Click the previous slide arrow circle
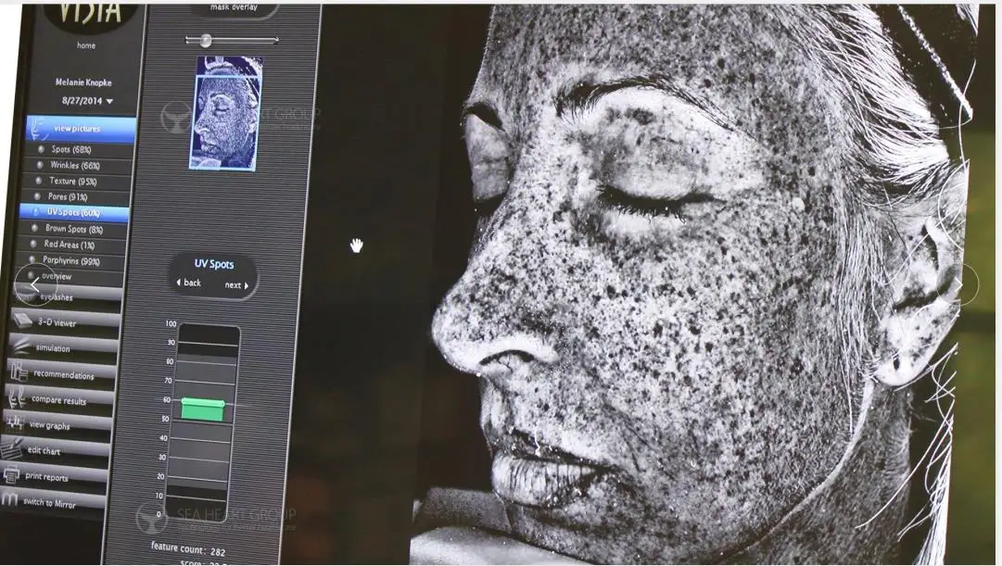This screenshot has width=1002, height=566. pos(36,285)
